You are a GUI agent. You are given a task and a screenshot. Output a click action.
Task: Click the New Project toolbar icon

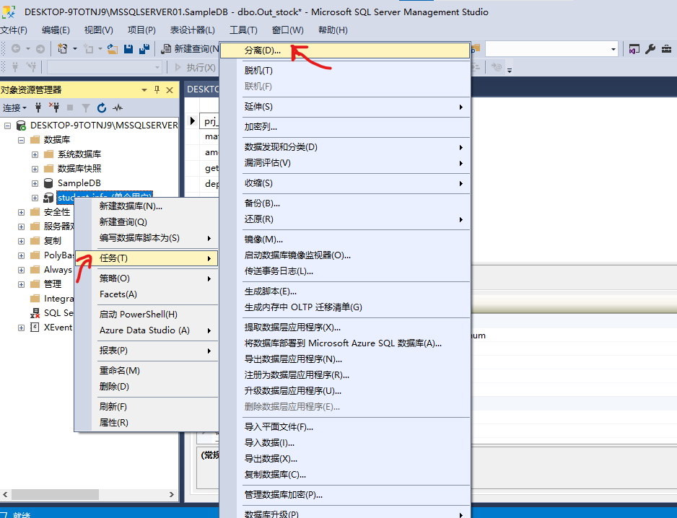[63, 49]
